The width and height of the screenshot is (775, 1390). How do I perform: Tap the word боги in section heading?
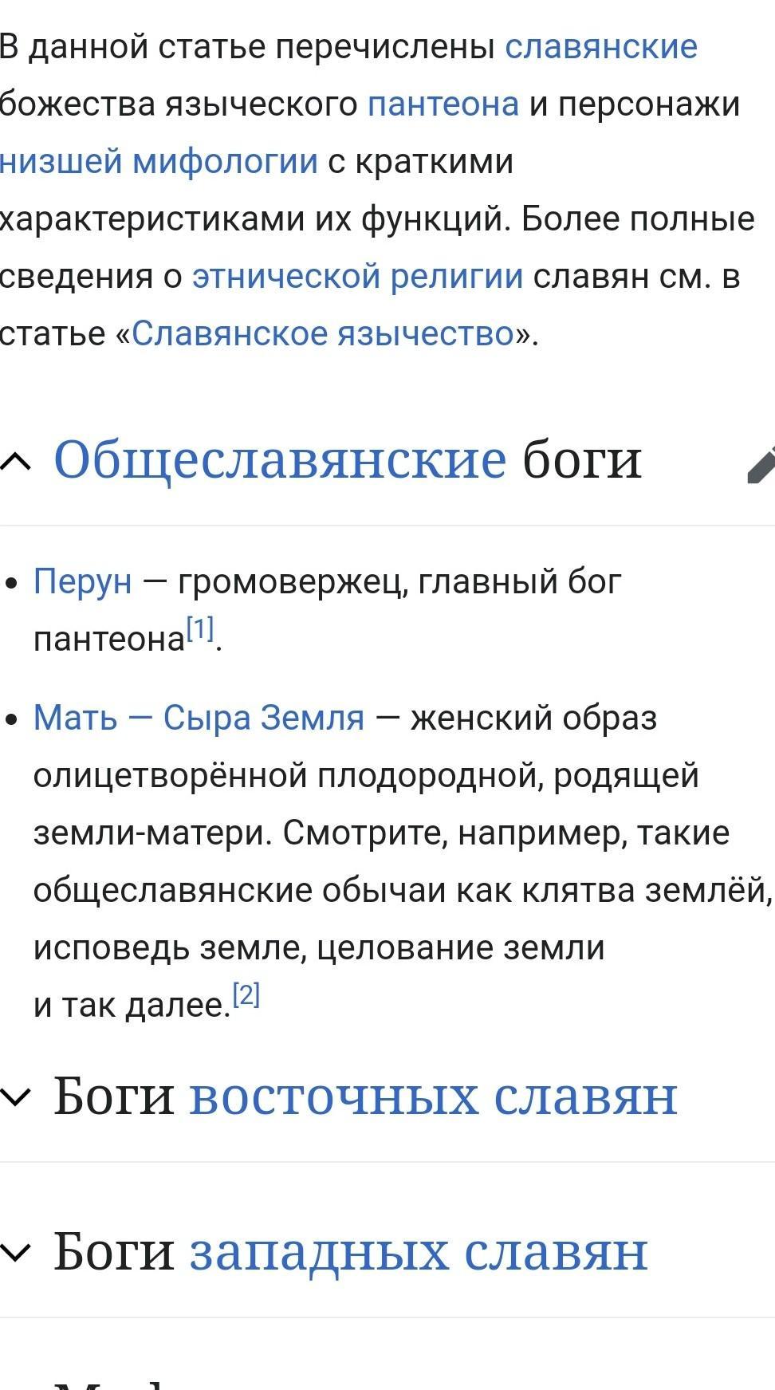[x=582, y=460]
